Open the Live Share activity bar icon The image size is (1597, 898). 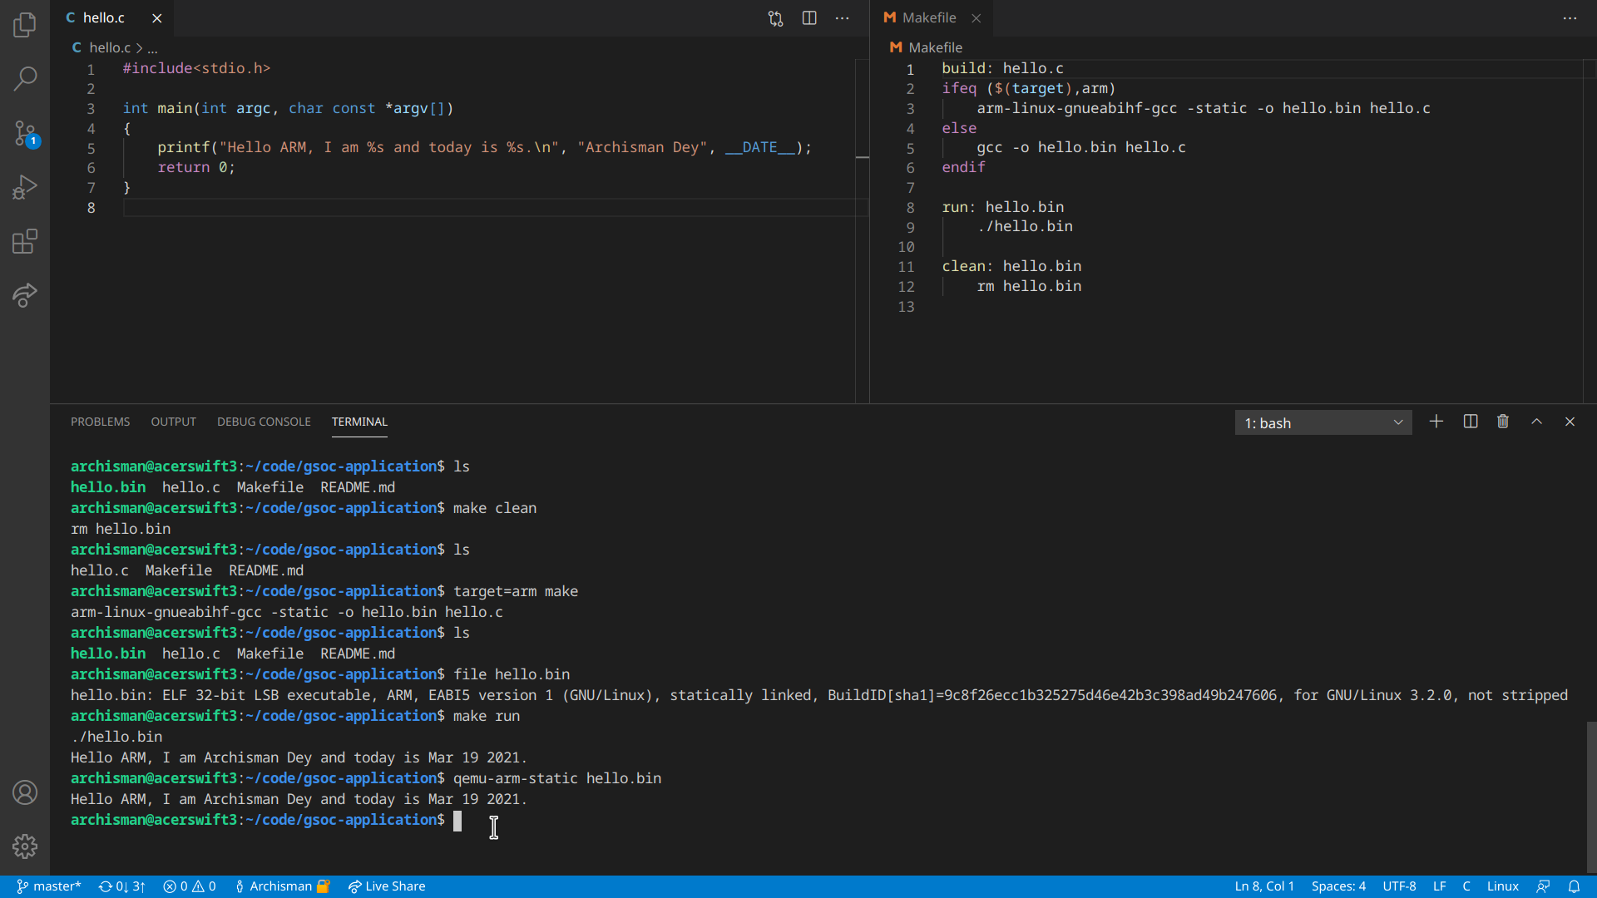25,295
